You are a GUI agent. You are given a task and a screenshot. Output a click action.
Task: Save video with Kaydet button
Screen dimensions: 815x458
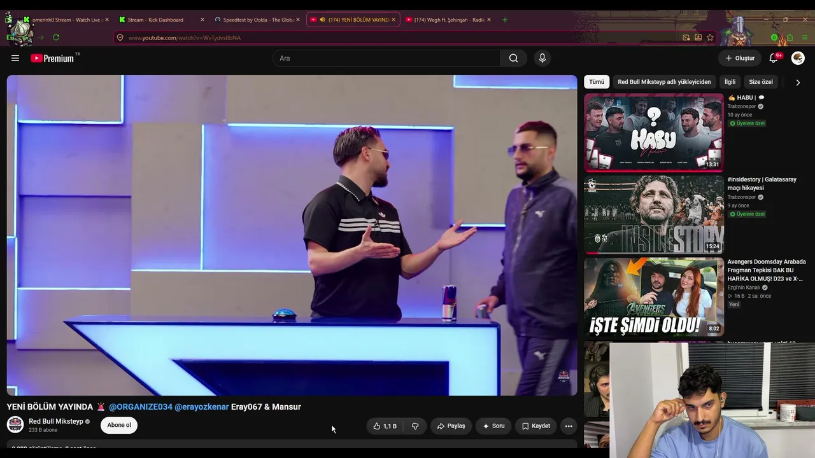(535, 426)
